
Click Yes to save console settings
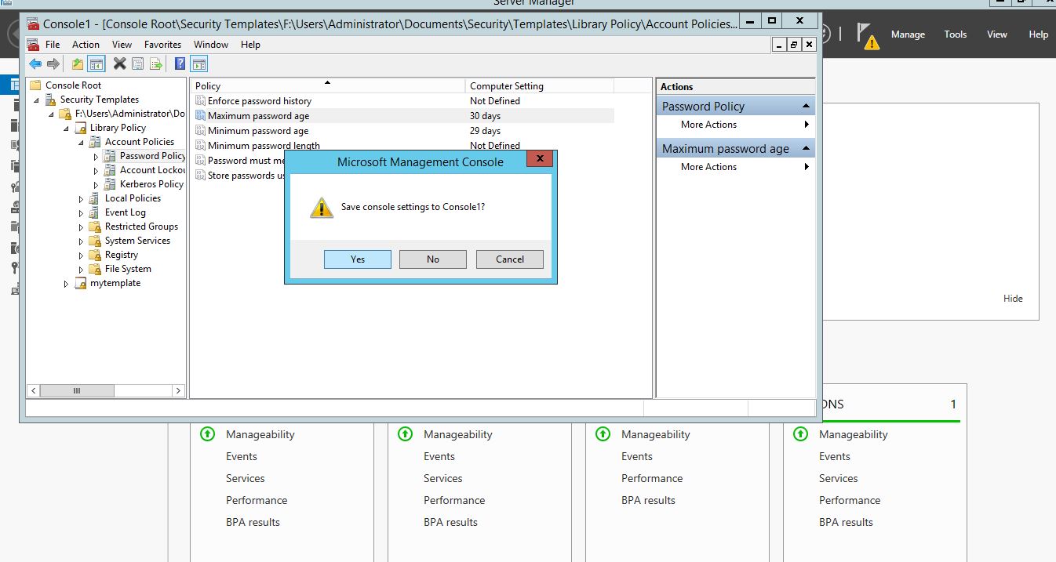[358, 259]
